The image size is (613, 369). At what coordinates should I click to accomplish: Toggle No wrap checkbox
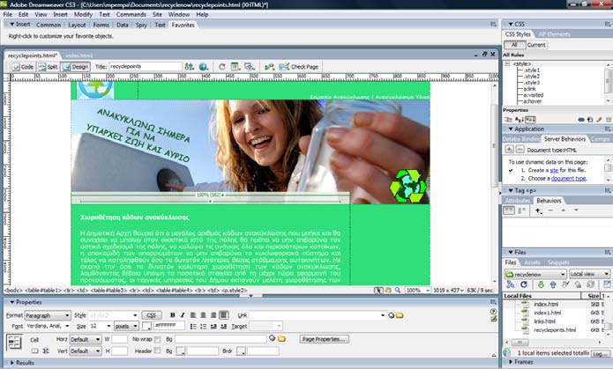tap(157, 339)
